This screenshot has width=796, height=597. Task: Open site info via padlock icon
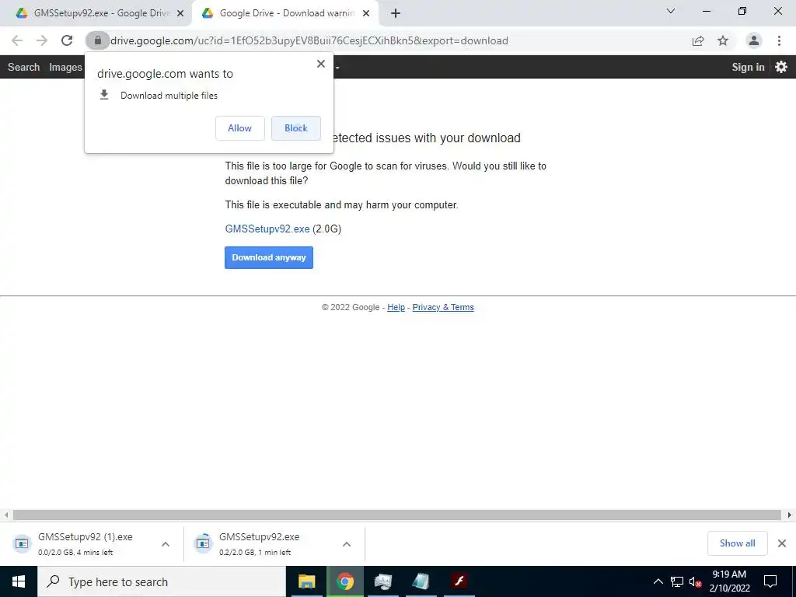(97, 40)
